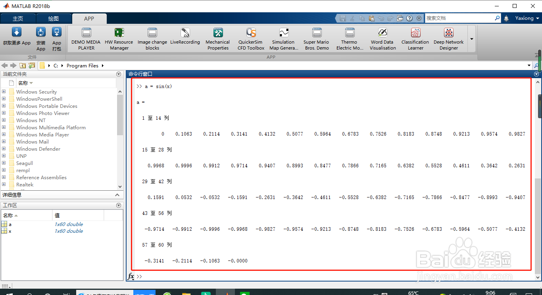
Task: Open the Yaxiong account dropdown
Action: point(527,18)
